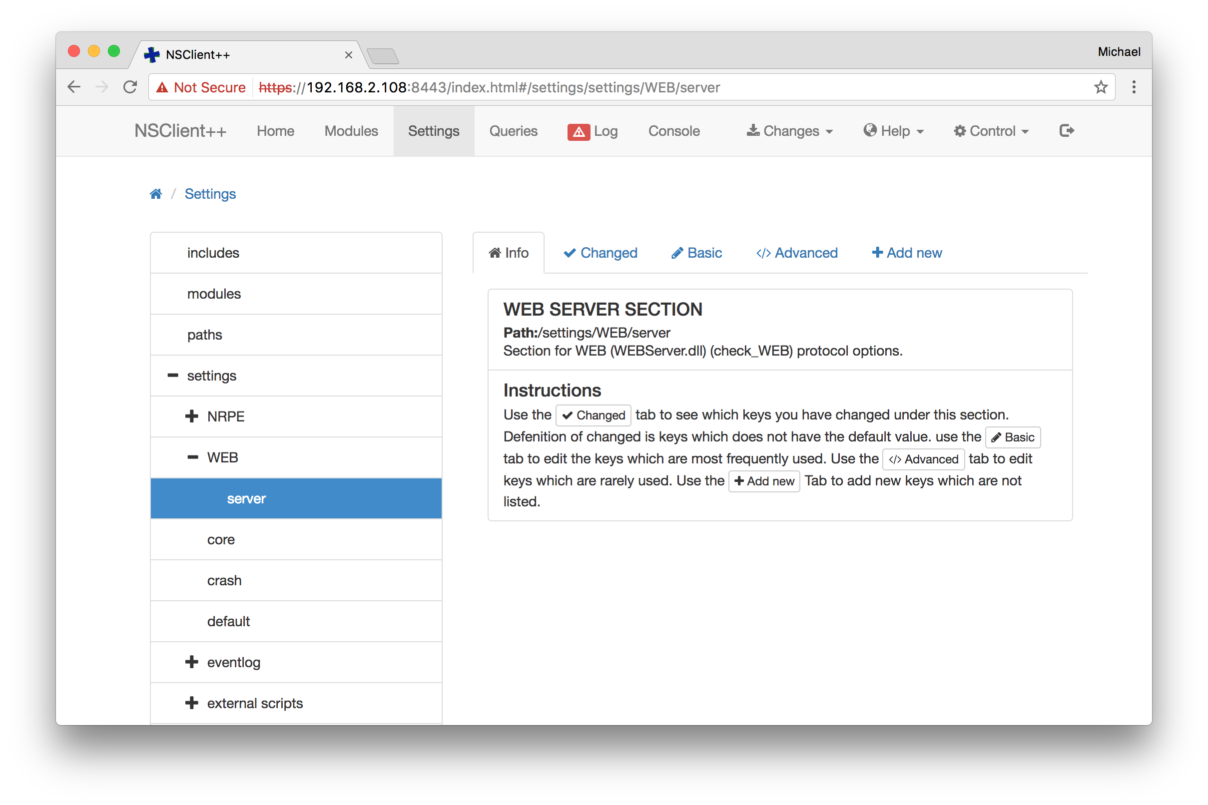
Task: Select the Basic settings tab
Action: 697,253
